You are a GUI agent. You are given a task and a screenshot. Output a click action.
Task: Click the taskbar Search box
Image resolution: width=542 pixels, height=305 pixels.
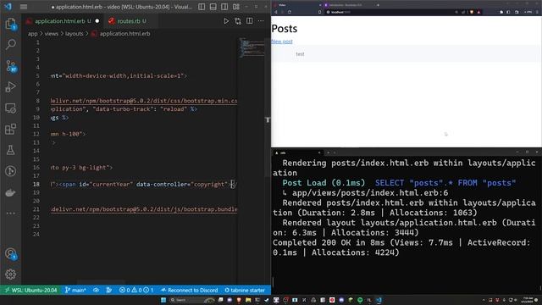tap(192, 300)
